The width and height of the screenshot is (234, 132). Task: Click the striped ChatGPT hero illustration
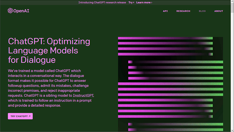coord(170,84)
